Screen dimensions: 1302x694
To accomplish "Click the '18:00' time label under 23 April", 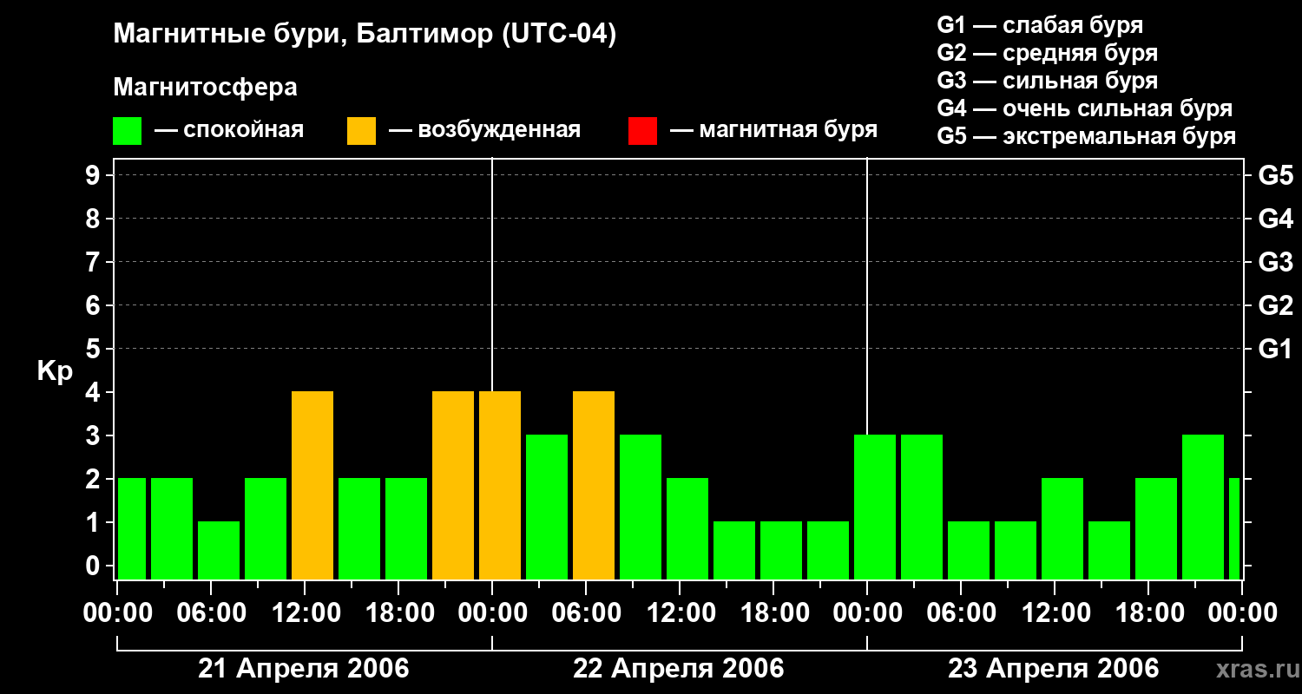I will point(1149,613).
